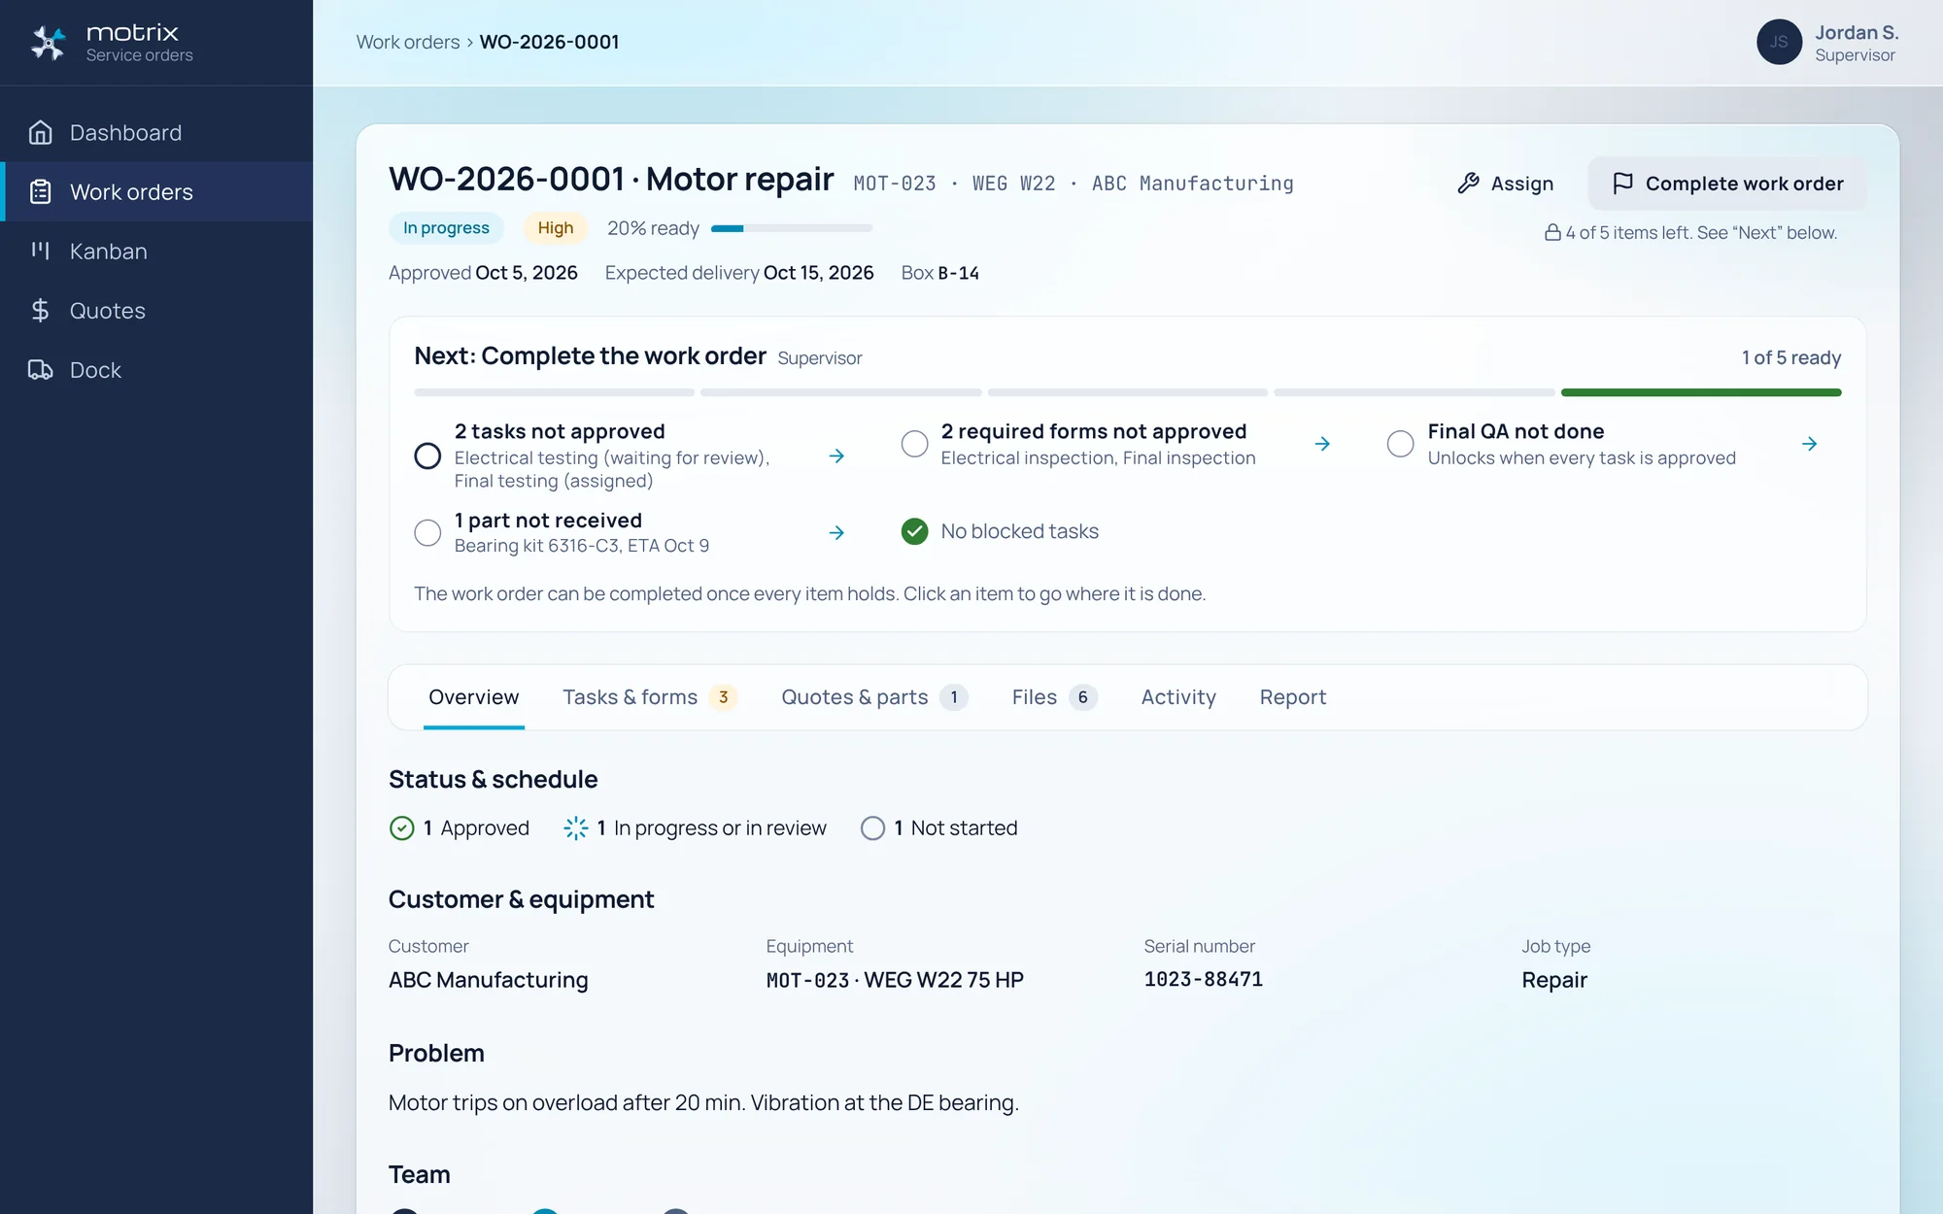Click the 20% ready progress bar
The width and height of the screenshot is (1943, 1214).
tap(792, 228)
